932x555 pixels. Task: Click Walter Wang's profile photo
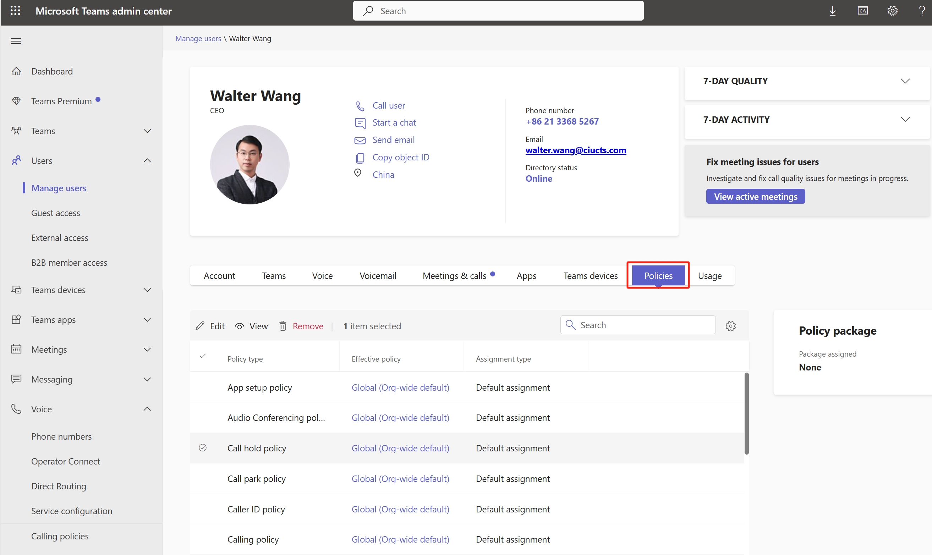pyautogui.click(x=250, y=165)
